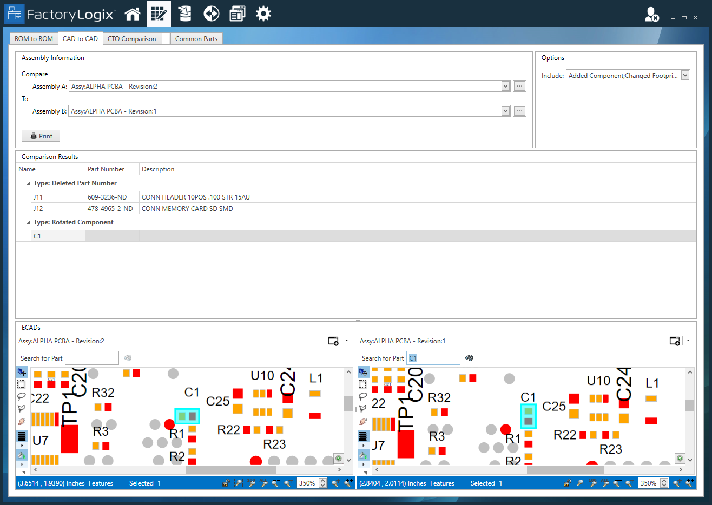Expand the Include options dropdown
This screenshot has width=712, height=505.
pyautogui.click(x=685, y=76)
